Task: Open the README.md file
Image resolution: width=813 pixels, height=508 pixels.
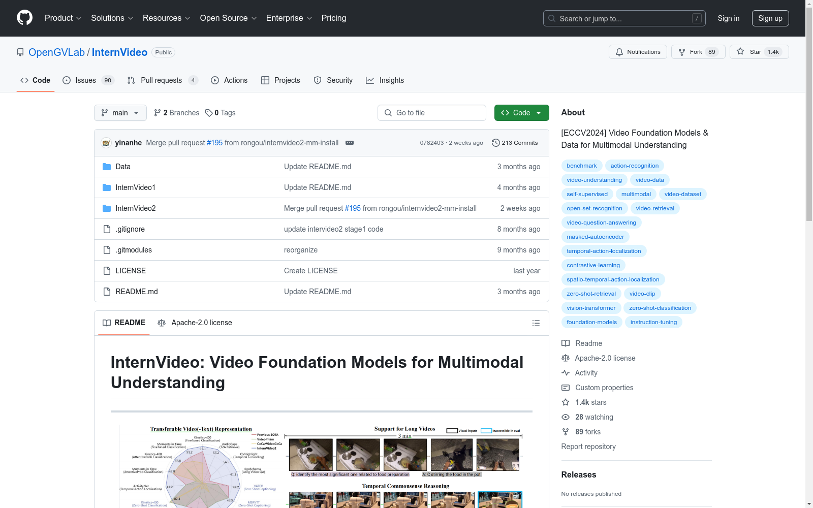Action: pos(137,292)
